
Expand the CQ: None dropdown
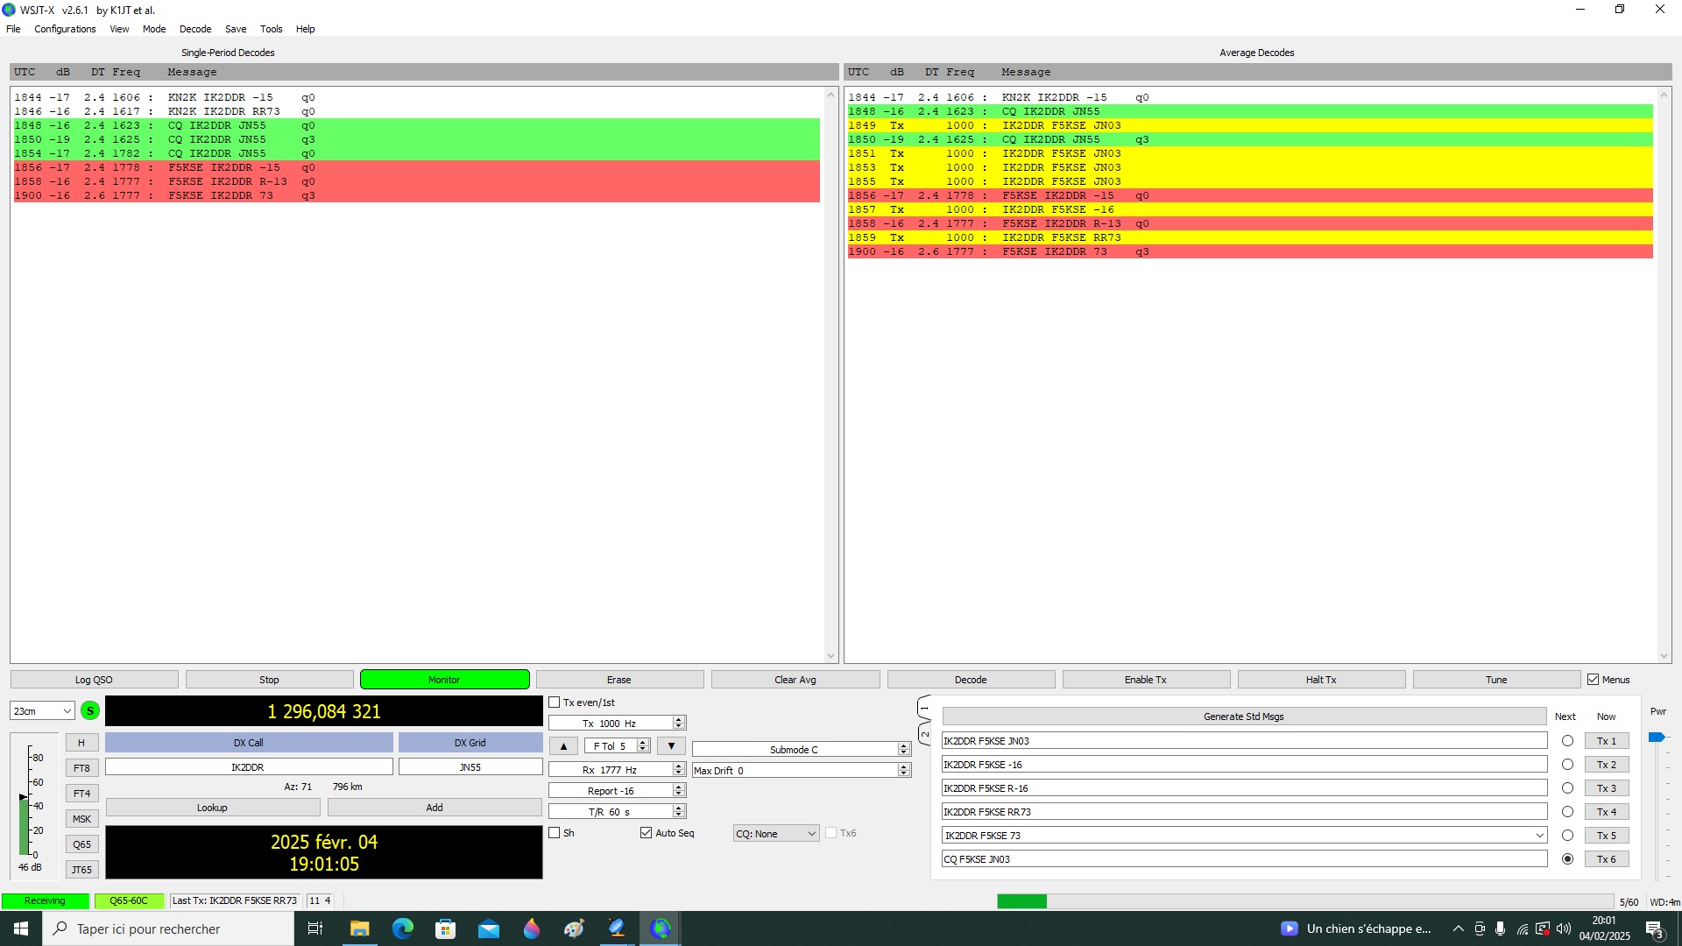click(x=776, y=834)
